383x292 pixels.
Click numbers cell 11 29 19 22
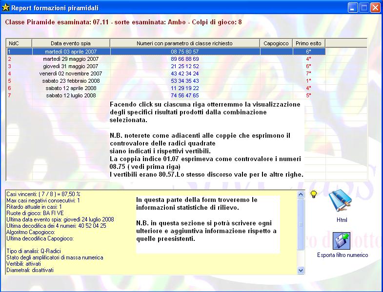coord(185,88)
